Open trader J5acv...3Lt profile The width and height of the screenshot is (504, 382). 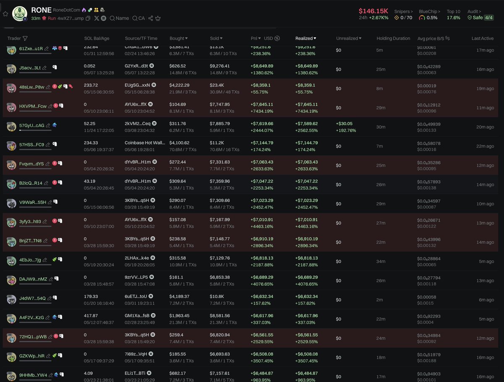(x=30, y=68)
